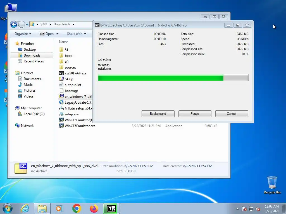Select bootmgr file icon

[x=61, y=91]
